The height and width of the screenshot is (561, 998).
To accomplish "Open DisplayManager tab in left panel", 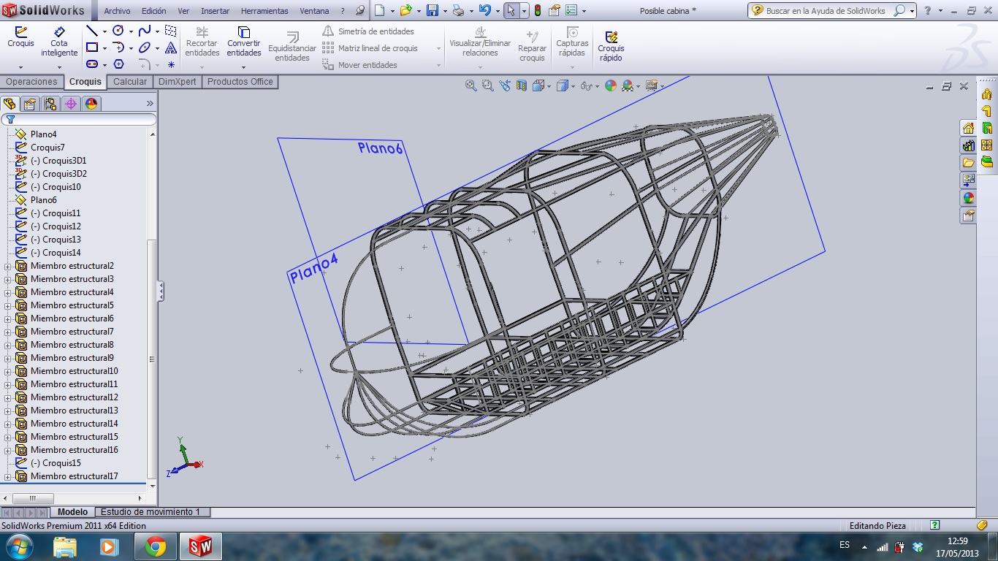I will 91,104.
